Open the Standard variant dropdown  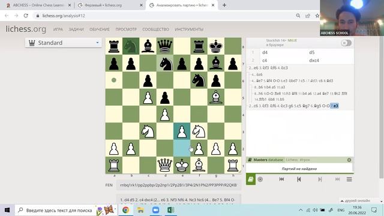coord(64,43)
